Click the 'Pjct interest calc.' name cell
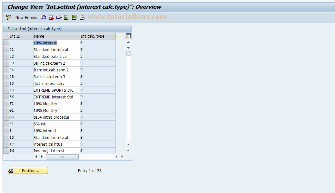 [x=57, y=83]
